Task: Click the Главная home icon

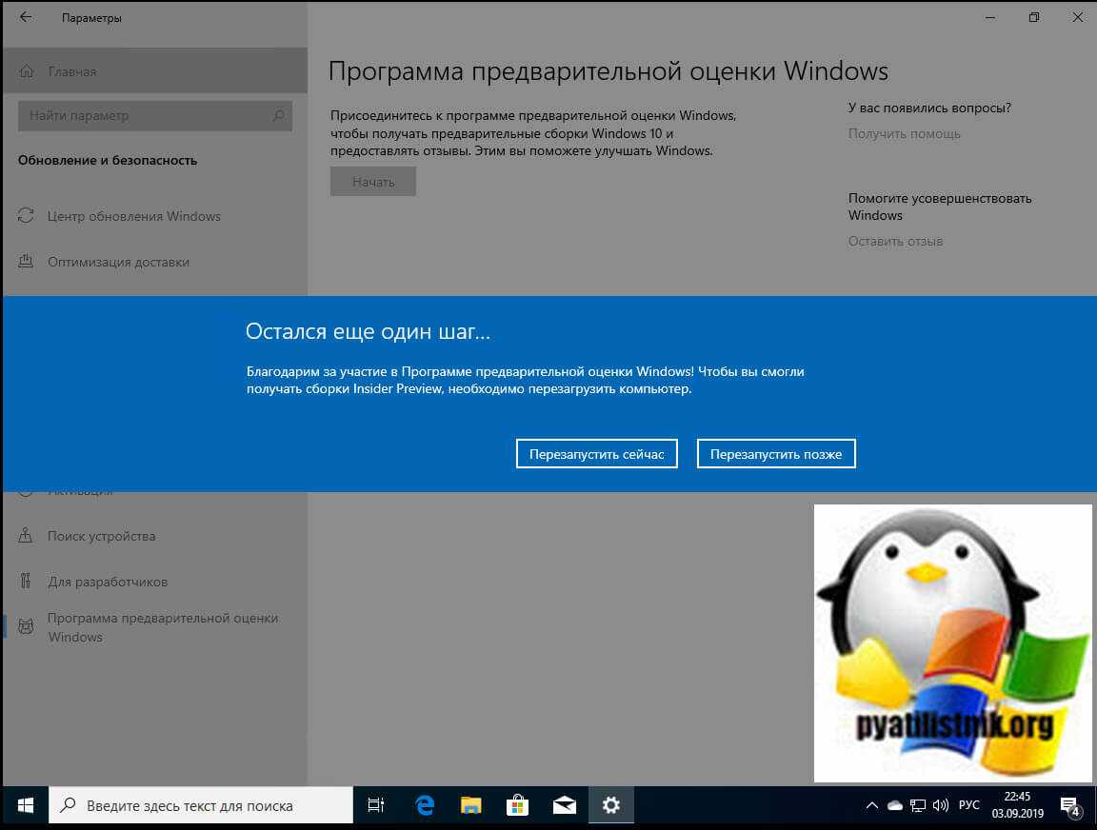Action: click(27, 71)
